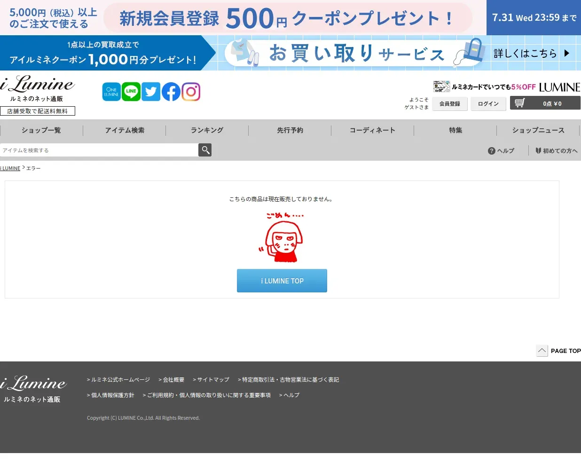
Task: Click 詳しくはこちら on the buyback banner
Action: [532, 53]
